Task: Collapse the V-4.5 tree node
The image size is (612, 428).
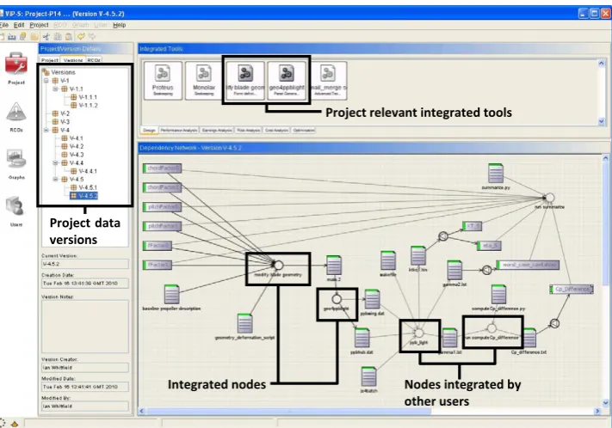Action: point(55,179)
